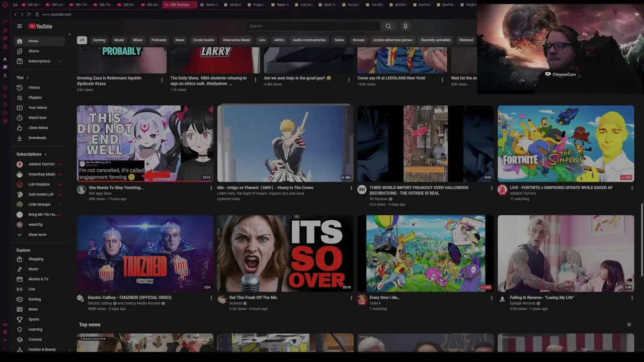644x362 pixels.
Task: Select the Gaming filter chip
Action: 99,40
